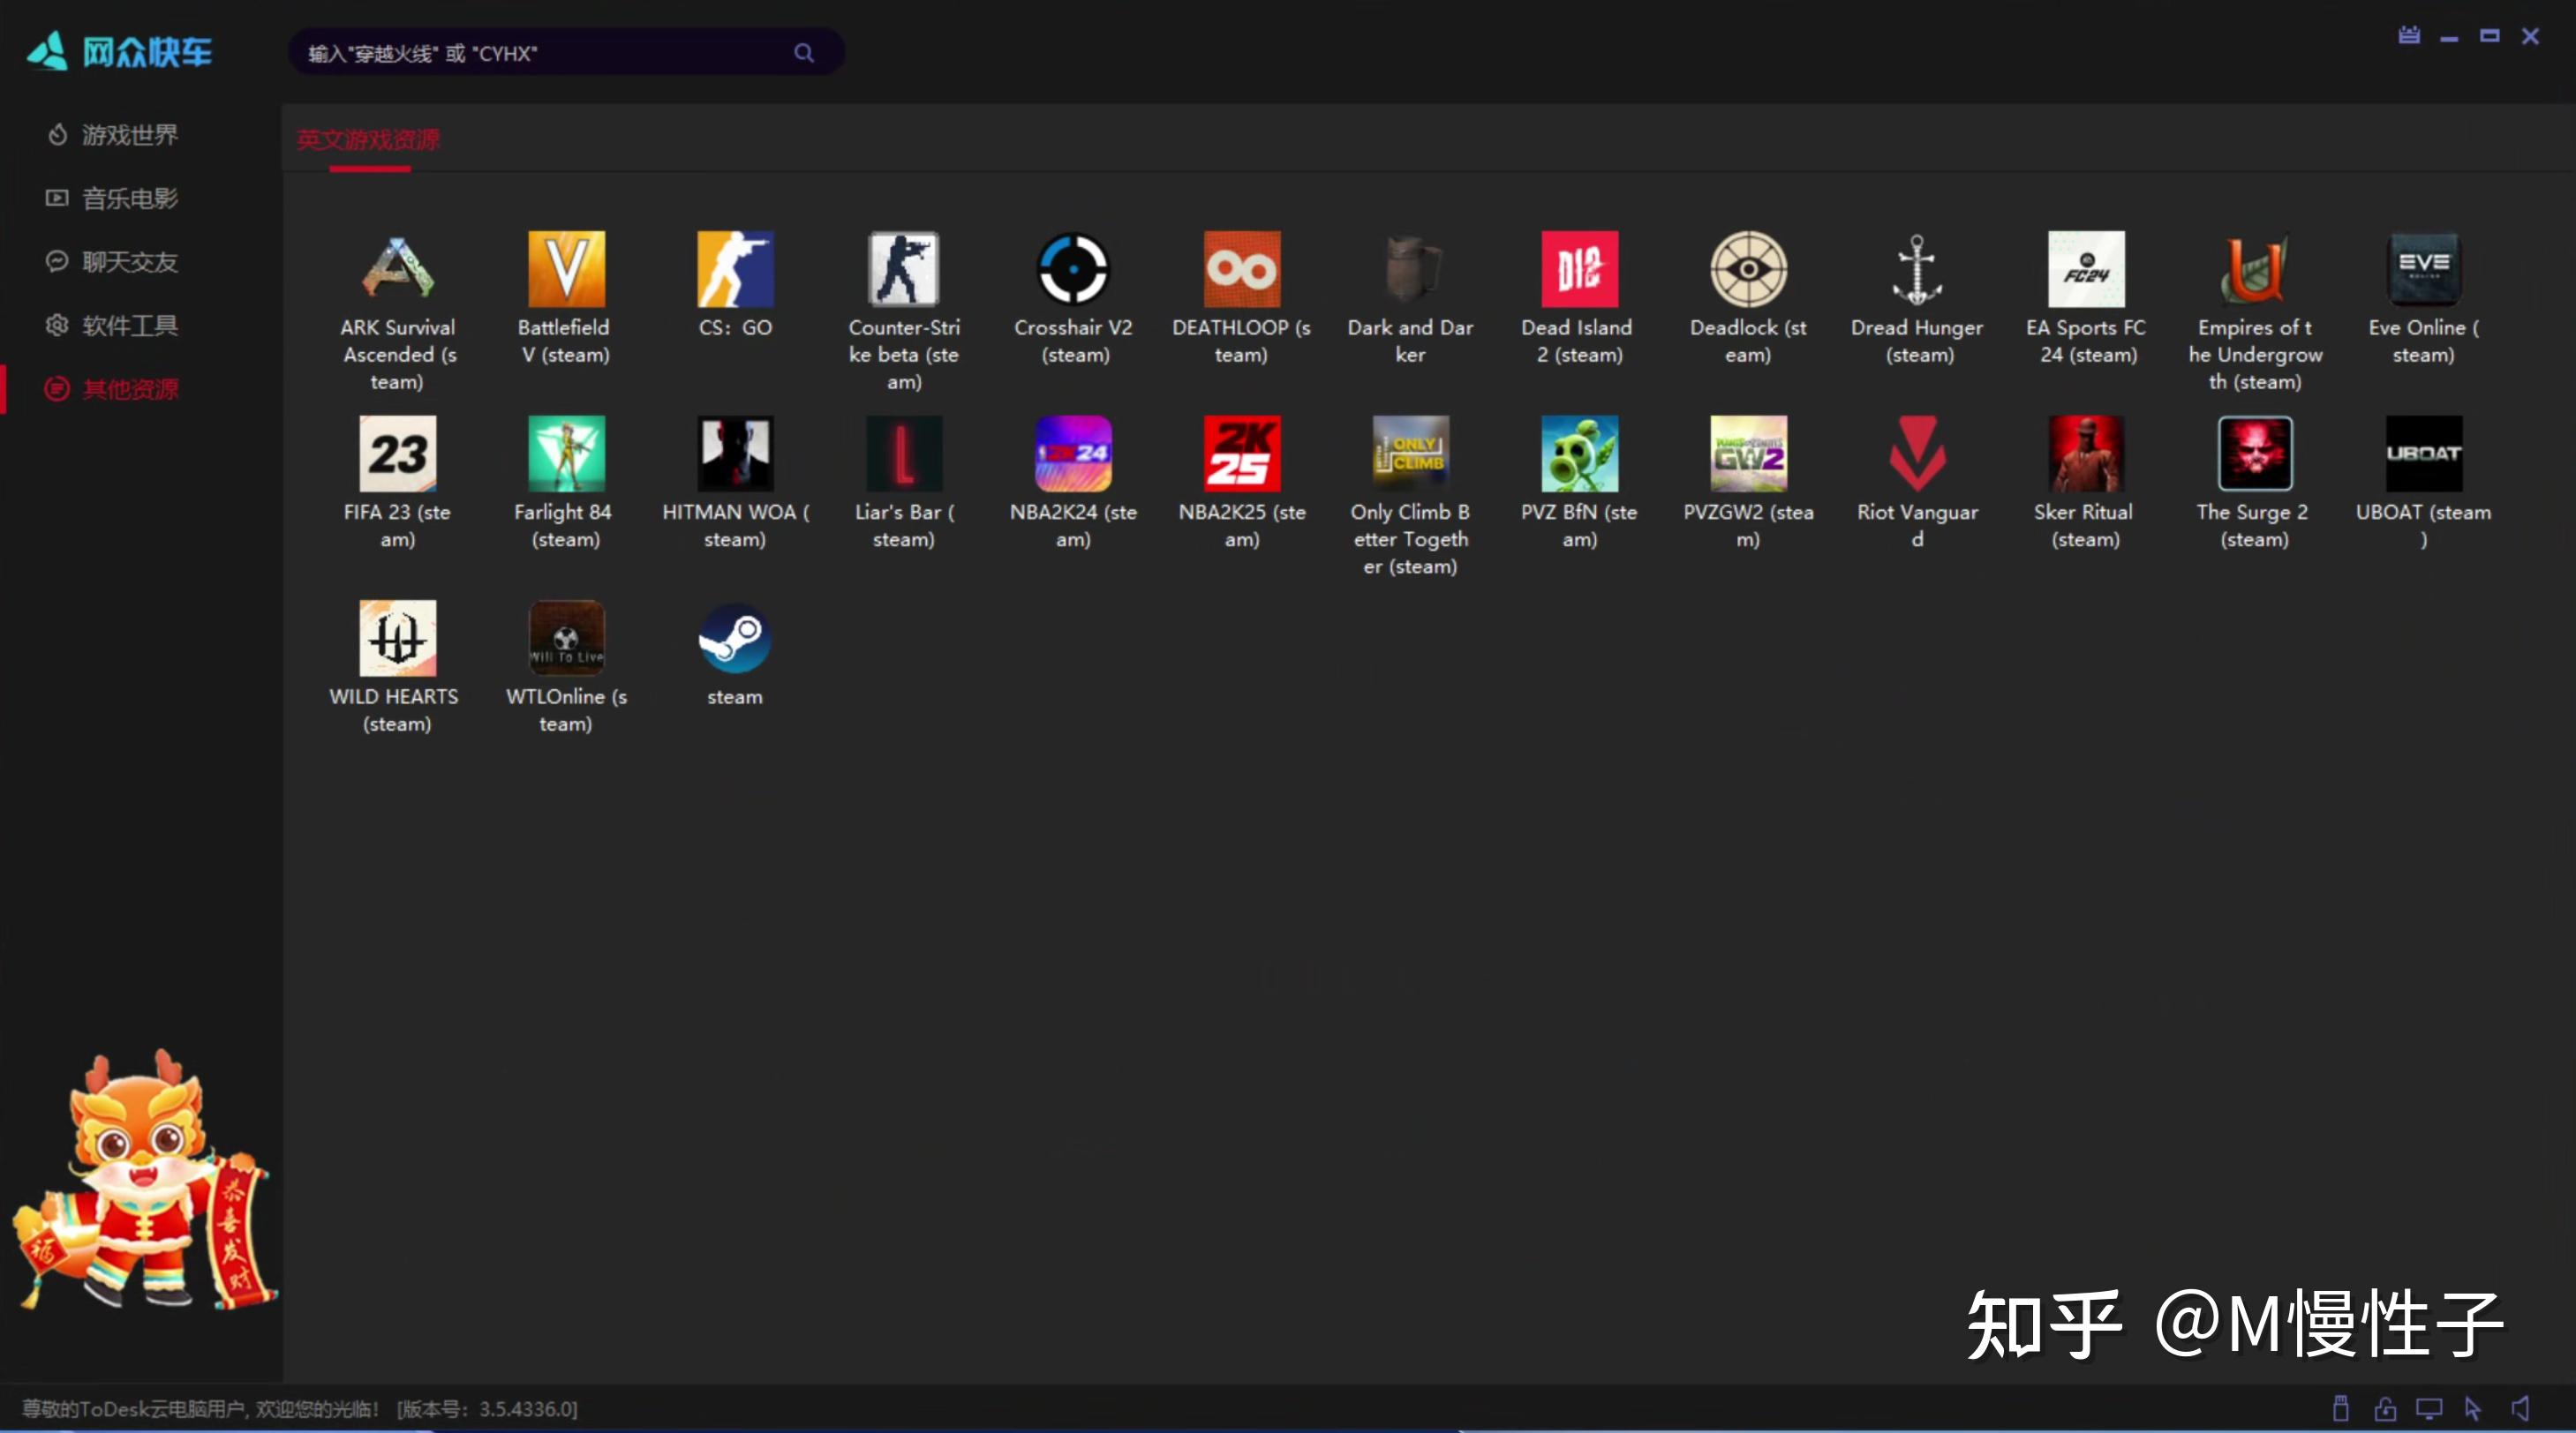Go to 游戏世界 in sidebar
Image resolution: width=2576 pixels, height=1433 pixels.
tap(129, 135)
